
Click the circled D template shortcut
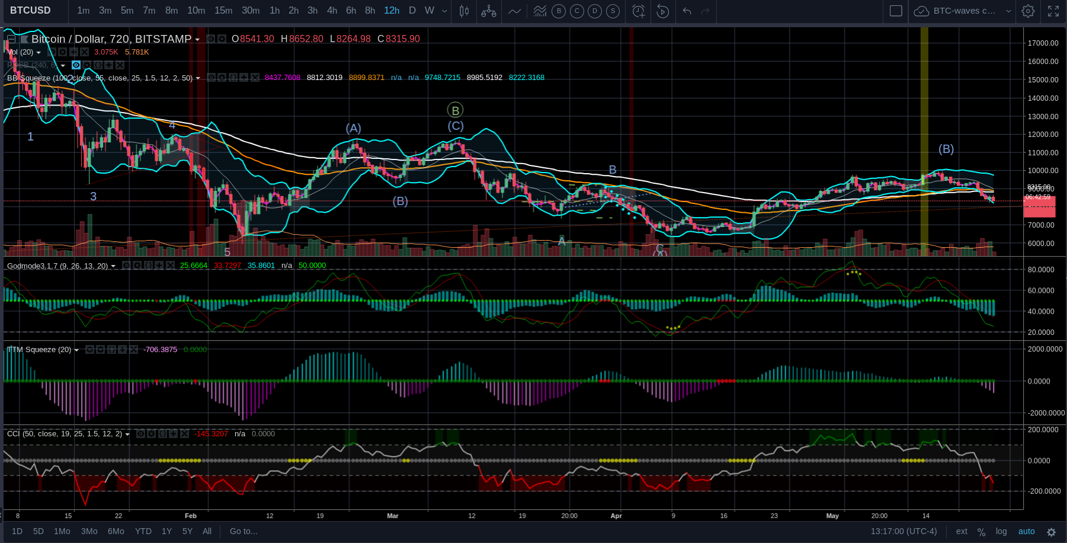coord(595,11)
